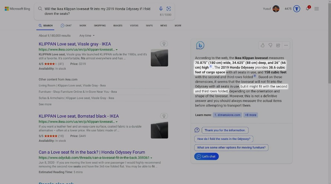The height and width of the screenshot is (184, 331).
Task: Click Thank you for the information suggestion
Action: [x=225, y=130]
